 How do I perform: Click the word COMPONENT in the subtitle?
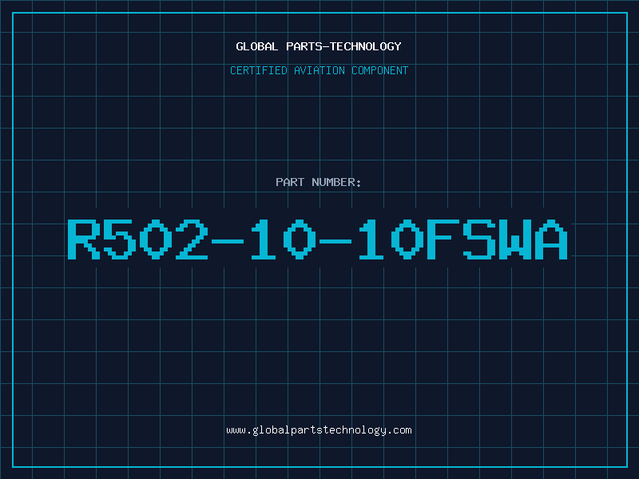[380, 70]
